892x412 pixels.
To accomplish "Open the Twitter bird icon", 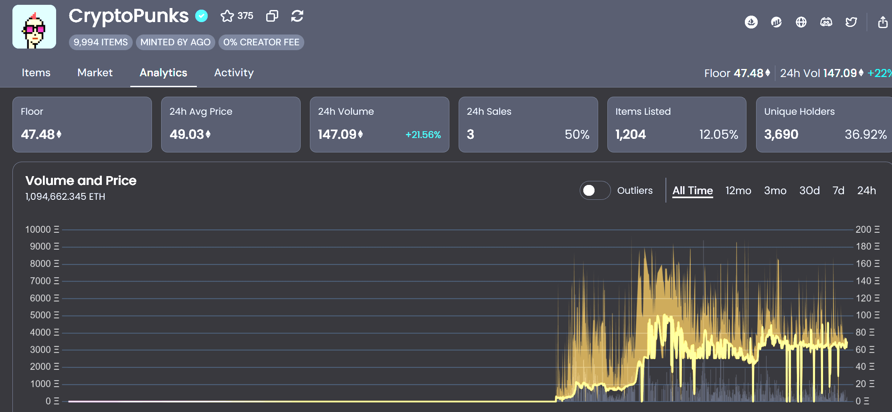I will pyautogui.click(x=851, y=22).
